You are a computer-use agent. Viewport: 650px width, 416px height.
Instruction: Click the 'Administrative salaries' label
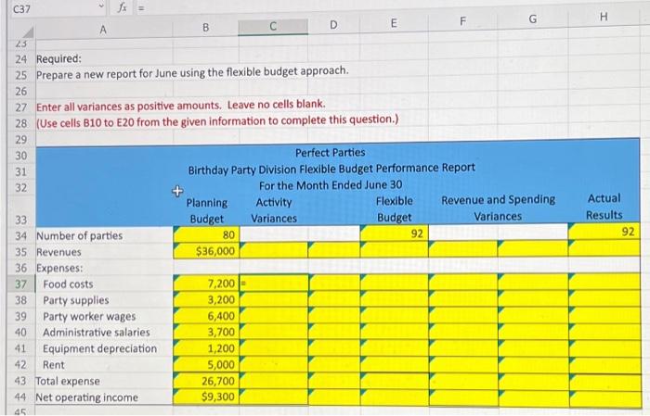click(x=97, y=333)
